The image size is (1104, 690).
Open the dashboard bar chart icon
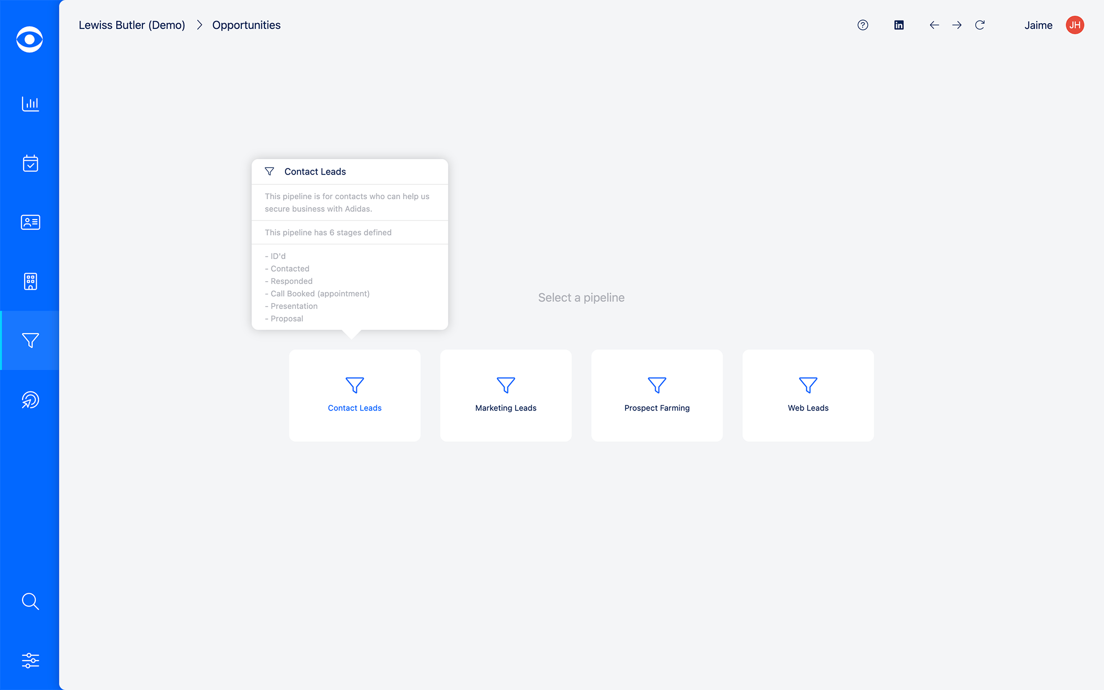click(x=30, y=104)
